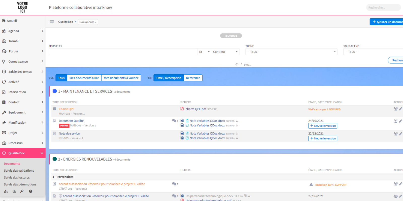
Task: Toggle the checkbox icon beside Charte QPE
Action: click(55, 109)
